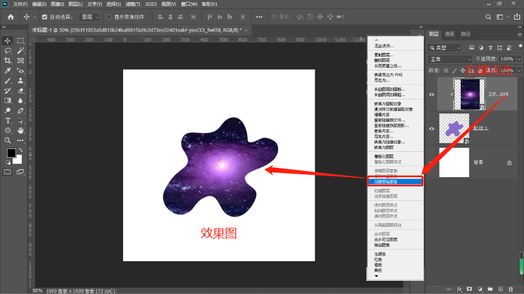Screen dimensions: 524x294
Task: Delete layer with the trash icon
Action: pos(511,289)
